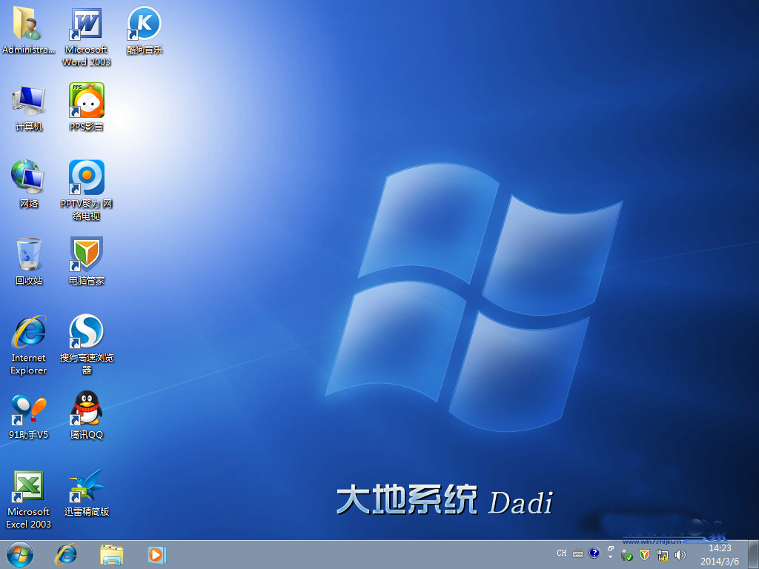Click the CH input language indicator

(561, 553)
